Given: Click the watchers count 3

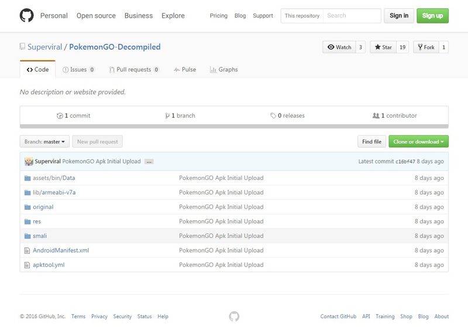Looking at the screenshot, I should [360, 47].
